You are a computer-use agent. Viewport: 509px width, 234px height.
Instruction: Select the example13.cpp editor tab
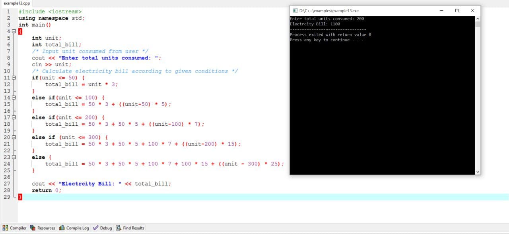[x=17, y=3]
